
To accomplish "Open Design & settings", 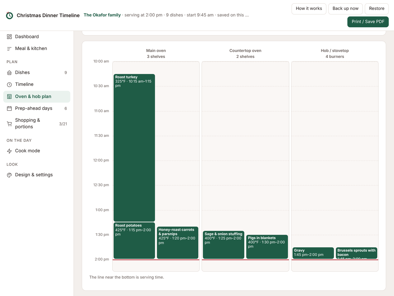I will pyautogui.click(x=37, y=175).
